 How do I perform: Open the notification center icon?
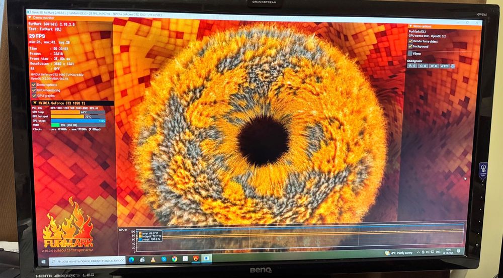click(458, 251)
